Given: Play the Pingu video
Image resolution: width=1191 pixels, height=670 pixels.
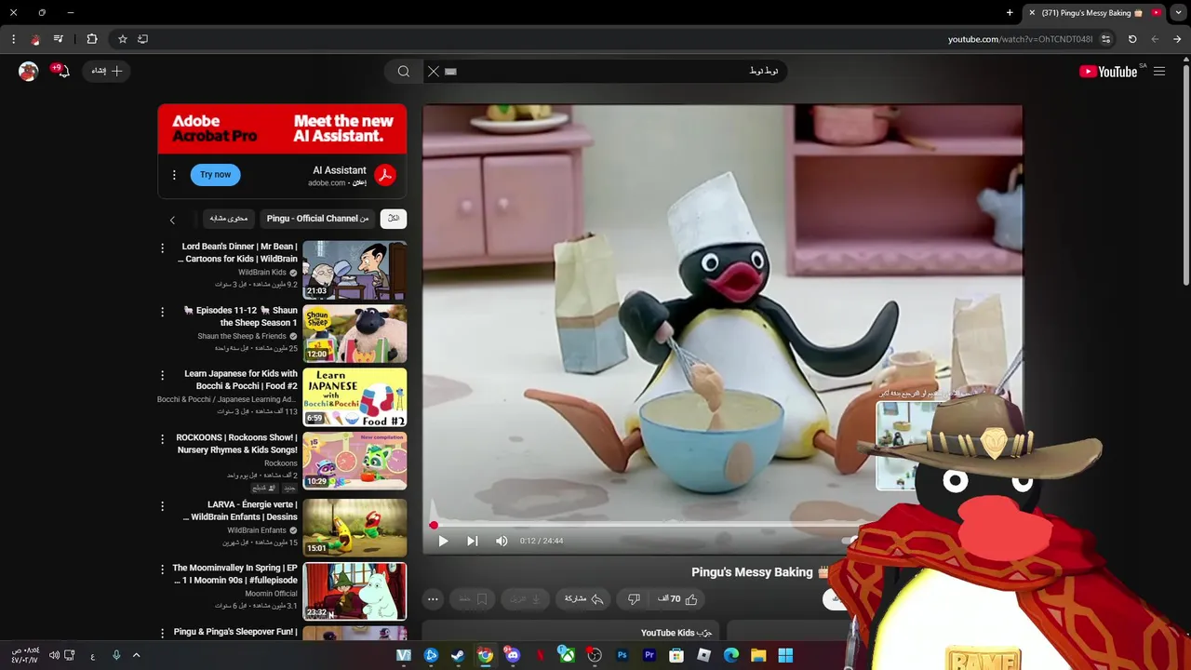Looking at the screenshot, I should 443,541.
